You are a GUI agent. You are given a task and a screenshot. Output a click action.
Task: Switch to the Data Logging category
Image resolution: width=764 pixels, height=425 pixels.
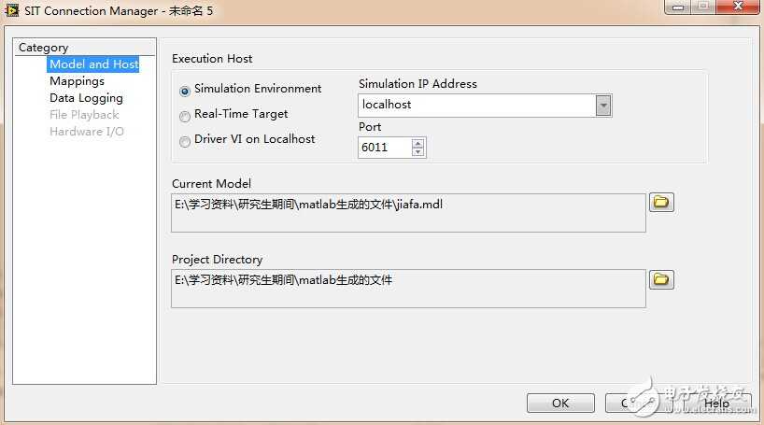point(86,98)
